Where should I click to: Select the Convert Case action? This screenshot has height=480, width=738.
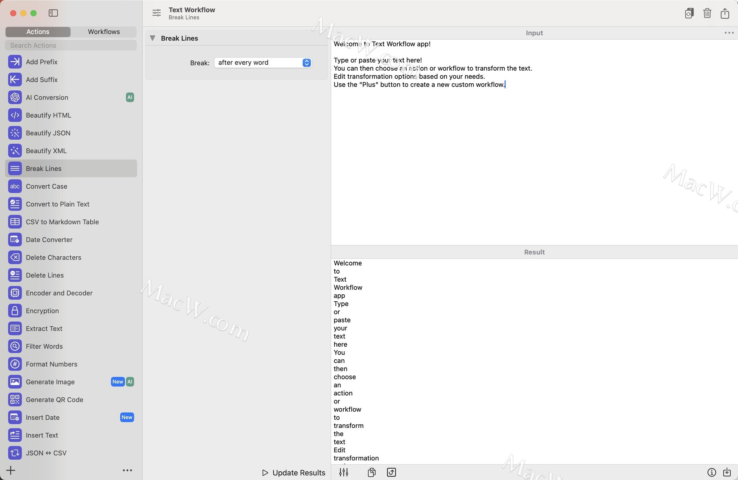coord(71,186)
